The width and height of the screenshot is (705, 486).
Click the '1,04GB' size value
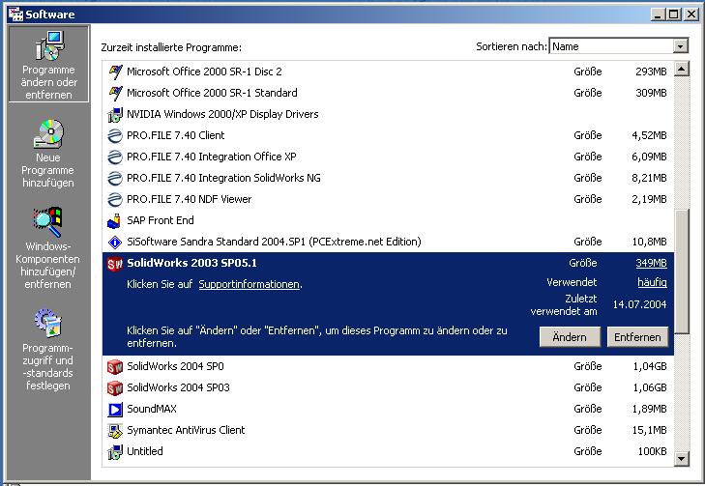point(650,367)
